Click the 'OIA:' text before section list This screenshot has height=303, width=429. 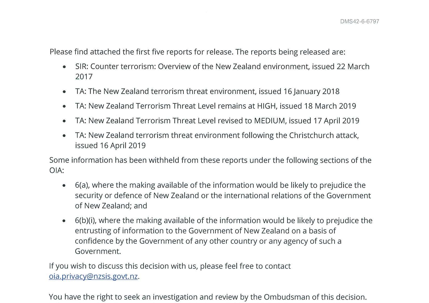(57, 171)
